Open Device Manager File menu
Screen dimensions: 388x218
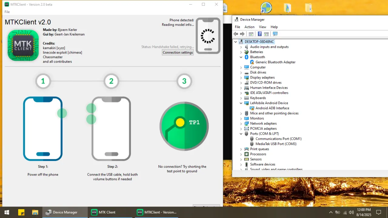tap(237, 27)
